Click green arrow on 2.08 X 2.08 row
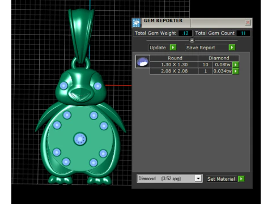272x204 pixels. [236, 71]
